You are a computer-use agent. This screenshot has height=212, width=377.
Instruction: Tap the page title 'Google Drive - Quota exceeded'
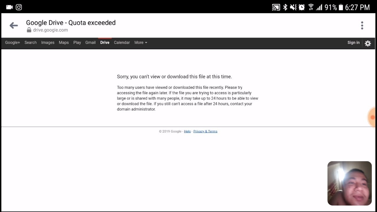coord(71,23)
